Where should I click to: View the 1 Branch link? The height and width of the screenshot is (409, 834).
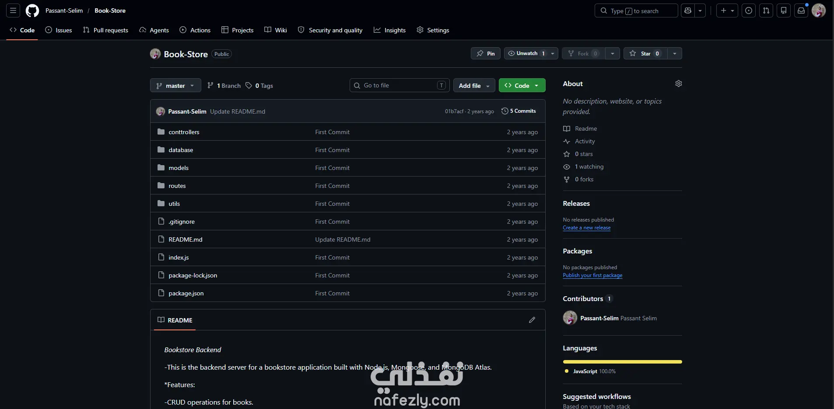224,86
